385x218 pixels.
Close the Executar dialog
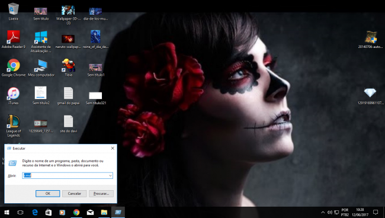tap(113, 148)
